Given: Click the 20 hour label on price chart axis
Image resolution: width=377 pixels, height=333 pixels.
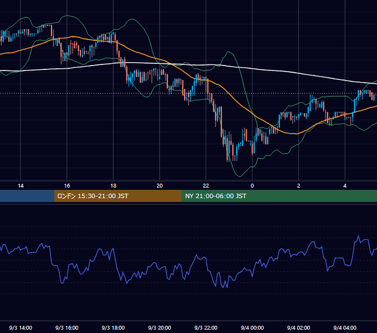Looking at the screenshot, I should click(x=160, y=186).
